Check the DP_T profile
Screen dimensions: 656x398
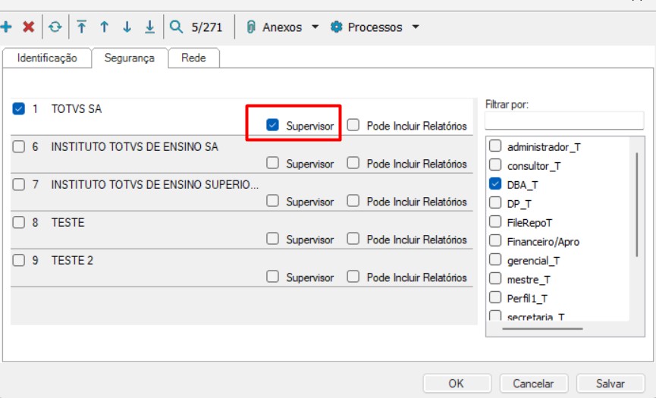pos(495,202)
